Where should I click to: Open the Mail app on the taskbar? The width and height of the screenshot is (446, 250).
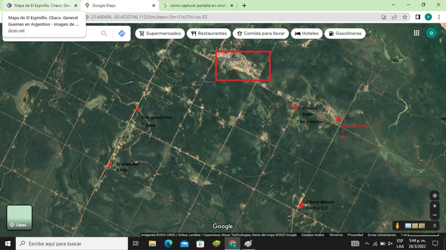[x=184, y=244]
